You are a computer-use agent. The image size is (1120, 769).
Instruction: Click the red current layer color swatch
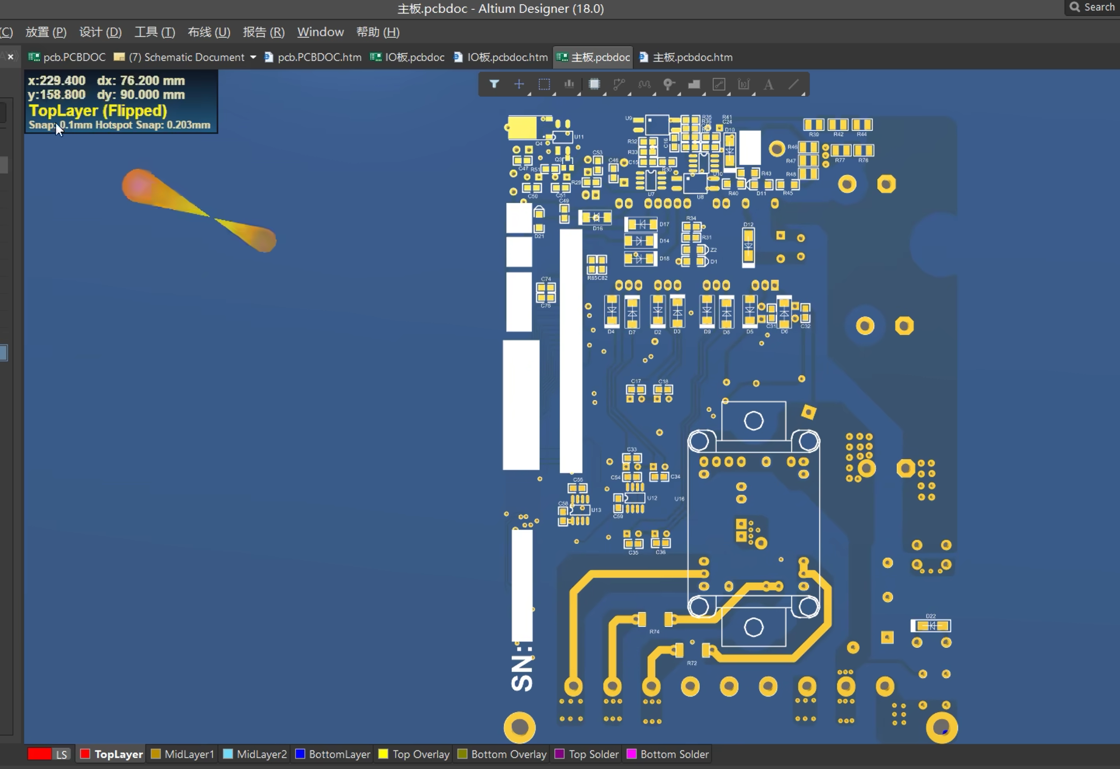[39, 754]
